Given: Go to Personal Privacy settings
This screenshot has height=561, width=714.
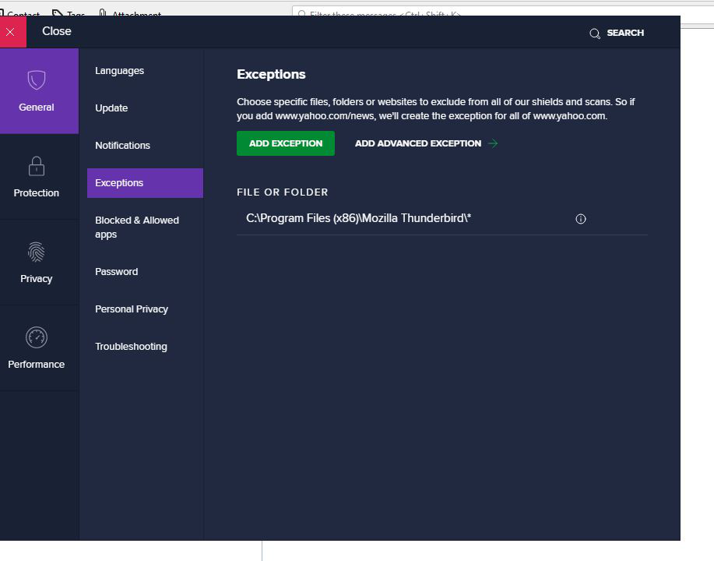Looking at the screenshot, I should coord(132,309).
